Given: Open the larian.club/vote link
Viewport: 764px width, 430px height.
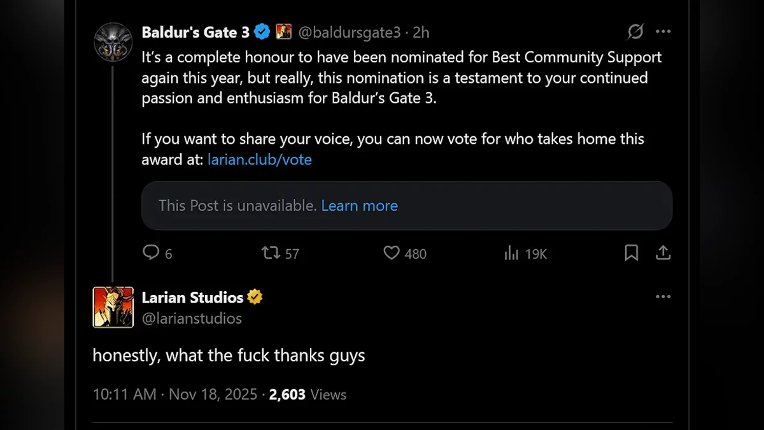Looking at the screenshot, I should point(259,159).
